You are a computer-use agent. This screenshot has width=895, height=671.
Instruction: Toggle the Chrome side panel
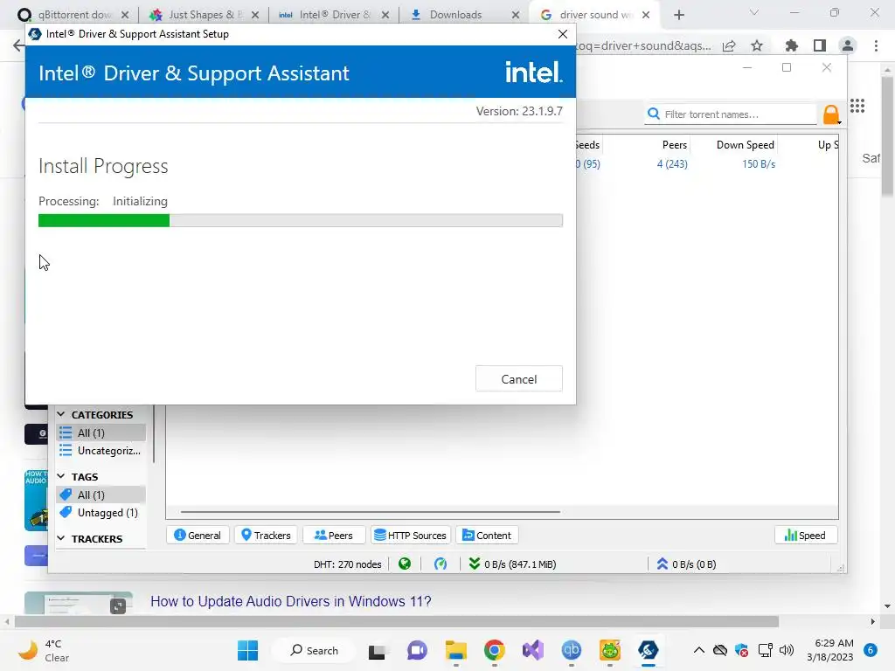[x=820, y=45]
